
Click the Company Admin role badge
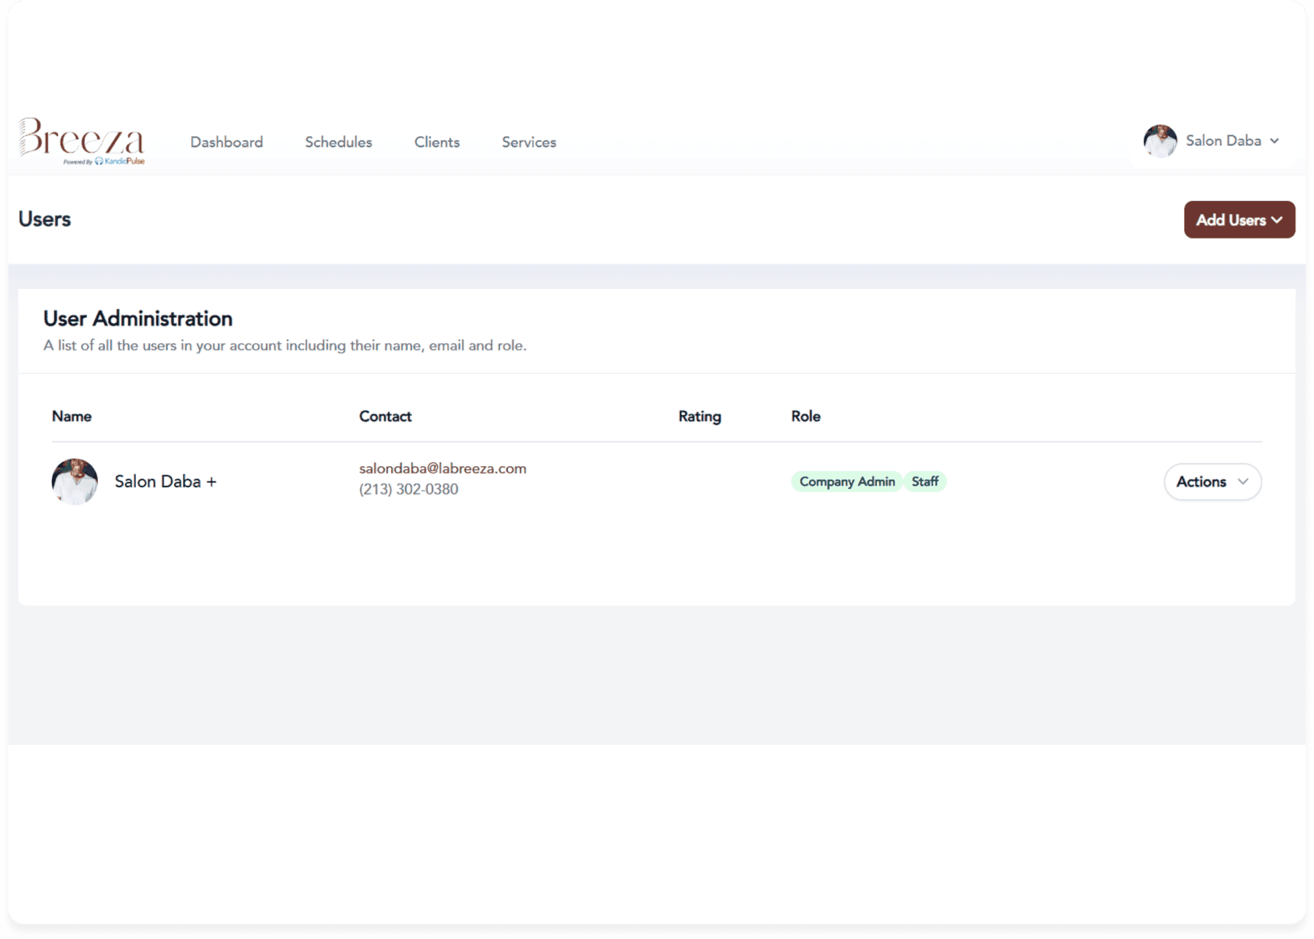846,482
